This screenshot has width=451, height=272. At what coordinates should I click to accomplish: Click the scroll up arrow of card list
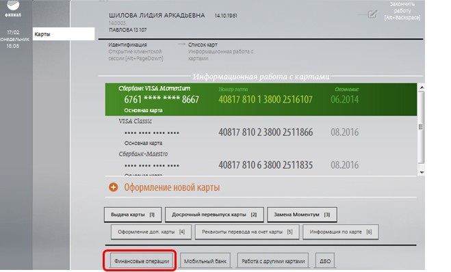(422, 87)
